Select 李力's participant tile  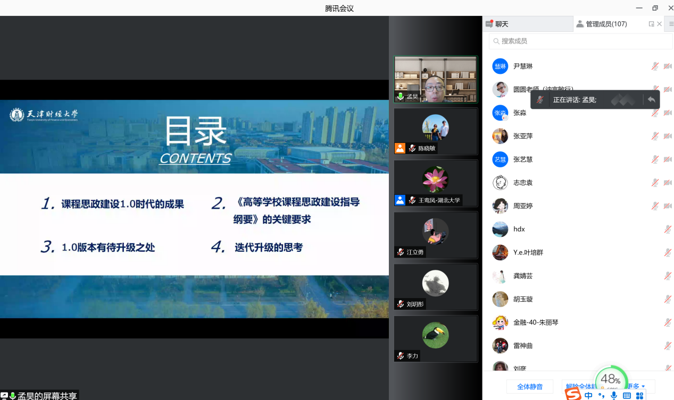436,338
